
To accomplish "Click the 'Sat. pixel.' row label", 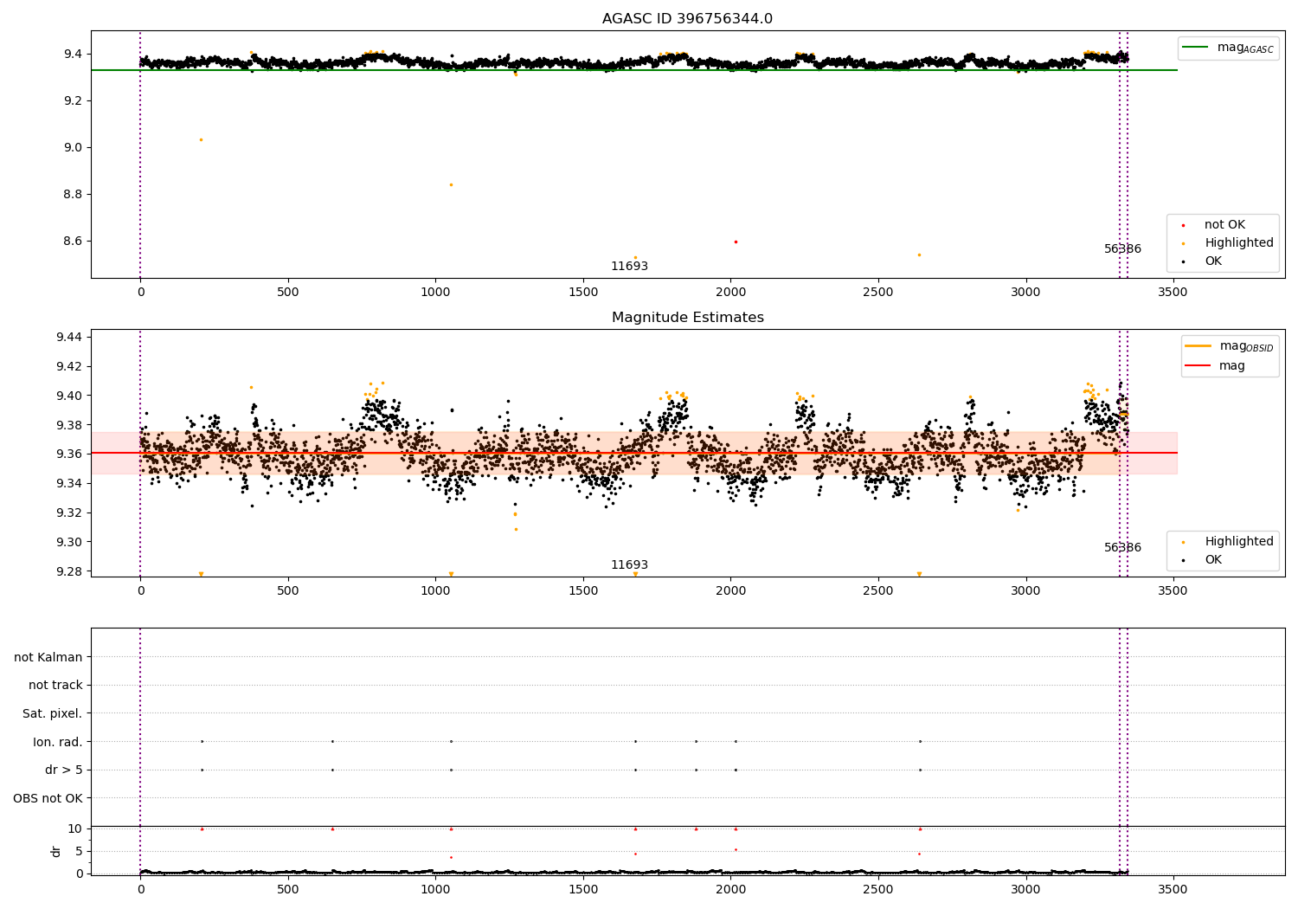I will click(x=52, y=713).
